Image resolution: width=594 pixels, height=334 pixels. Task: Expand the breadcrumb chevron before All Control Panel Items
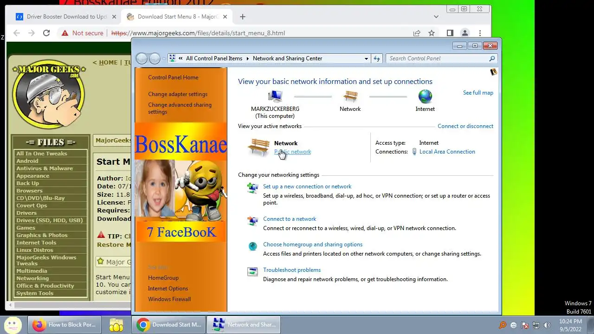click(181, 58)
